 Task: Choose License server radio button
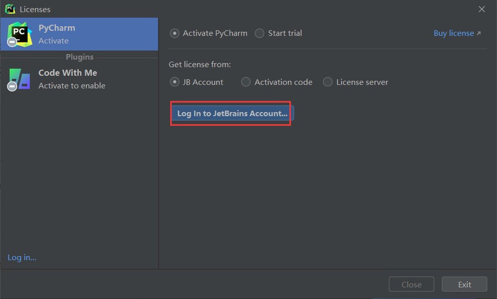tap(328, 82)
